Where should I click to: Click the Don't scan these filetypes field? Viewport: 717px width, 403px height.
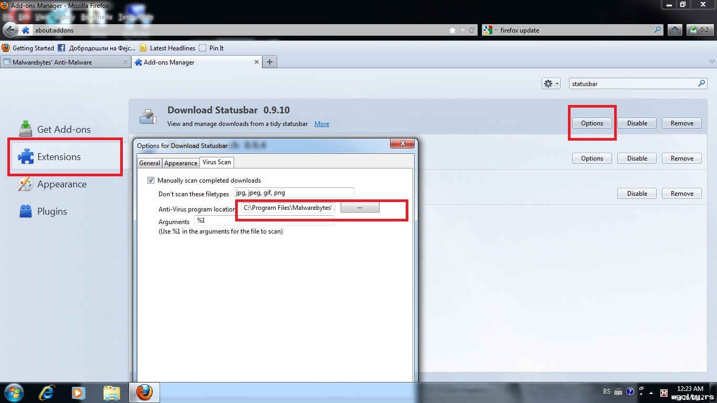(x=293, y=193)
